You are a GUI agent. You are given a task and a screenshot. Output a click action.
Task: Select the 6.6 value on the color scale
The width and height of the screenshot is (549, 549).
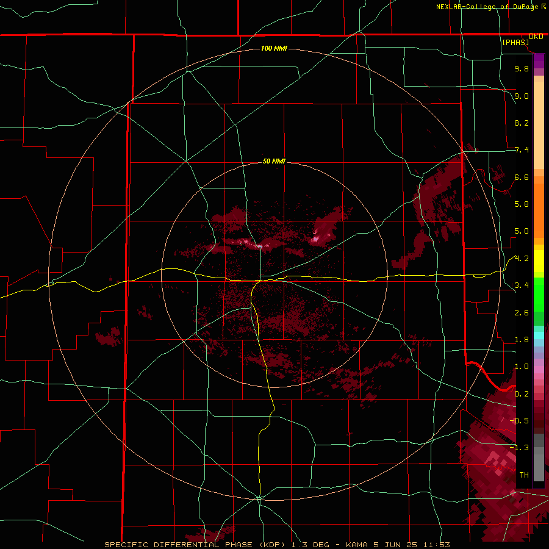(x=522, y=177)
